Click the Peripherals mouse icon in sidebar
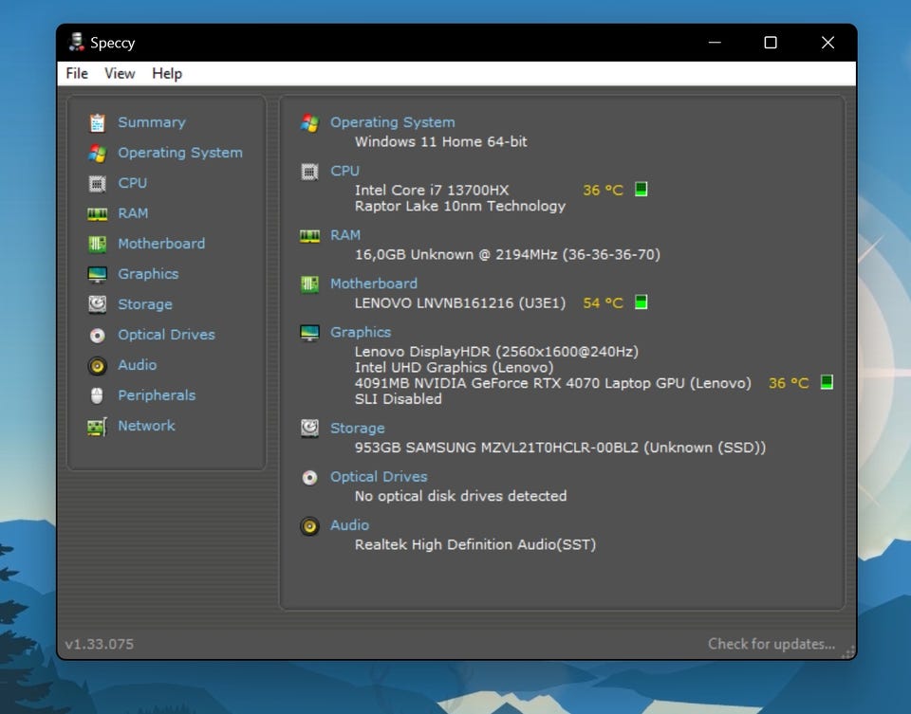This screenshot has width=911, height=714. tap(97, 395)
